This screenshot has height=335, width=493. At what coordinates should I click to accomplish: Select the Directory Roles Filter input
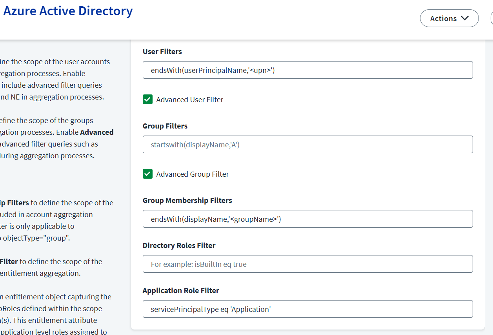click(307, 264)
